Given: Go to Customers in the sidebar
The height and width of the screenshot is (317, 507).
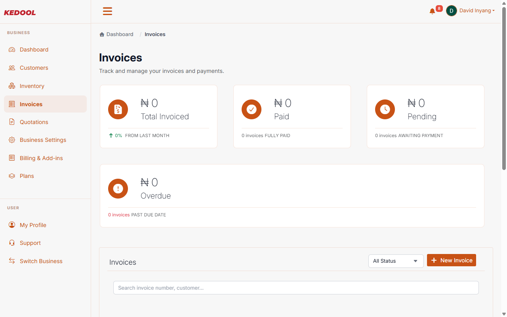Looking at the screenshot, I should [46, 68].
